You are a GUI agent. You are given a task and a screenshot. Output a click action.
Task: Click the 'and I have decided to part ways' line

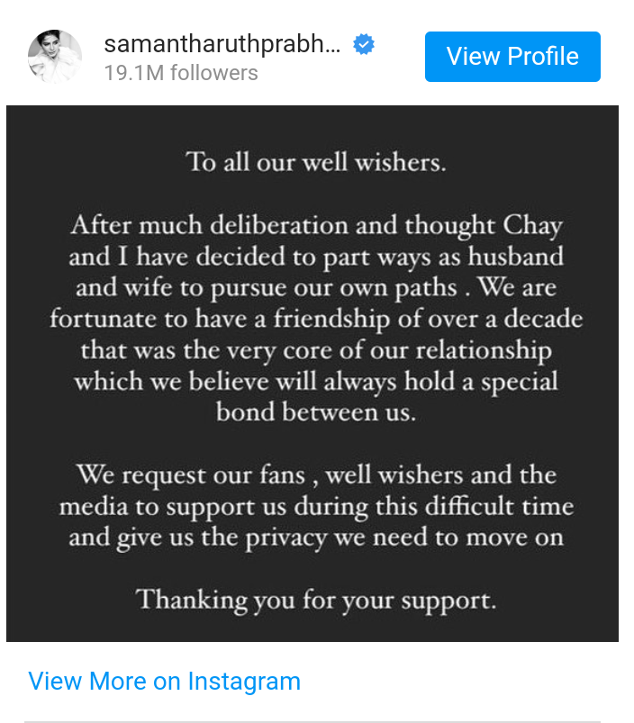coord(316,257)
